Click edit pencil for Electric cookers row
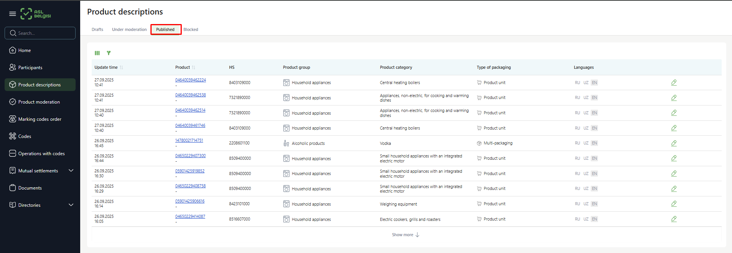Viewport: 732px width, 253px height. [674, 219]
